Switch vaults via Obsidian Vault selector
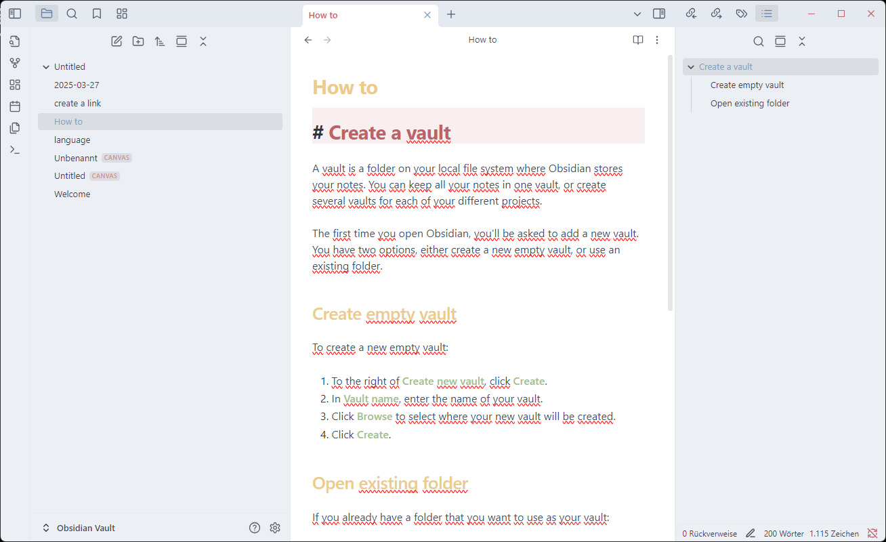 [x=79, y=528]
